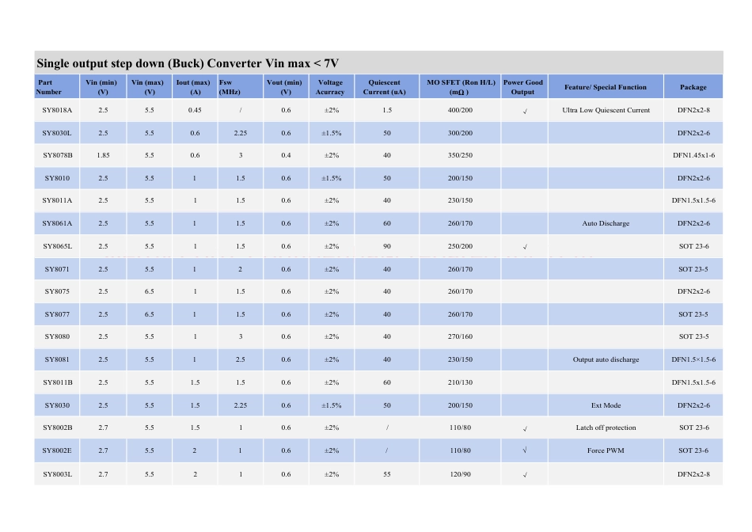Select the 210/130 MOSFET Ron value

coord(460,382)
